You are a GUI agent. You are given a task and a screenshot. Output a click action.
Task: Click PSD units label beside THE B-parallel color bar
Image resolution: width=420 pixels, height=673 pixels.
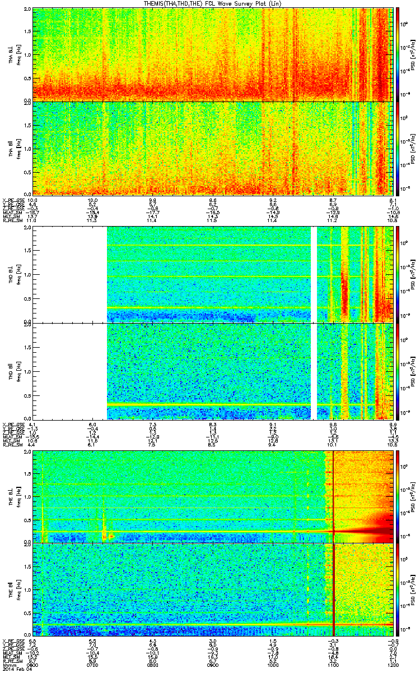(413, 591)
